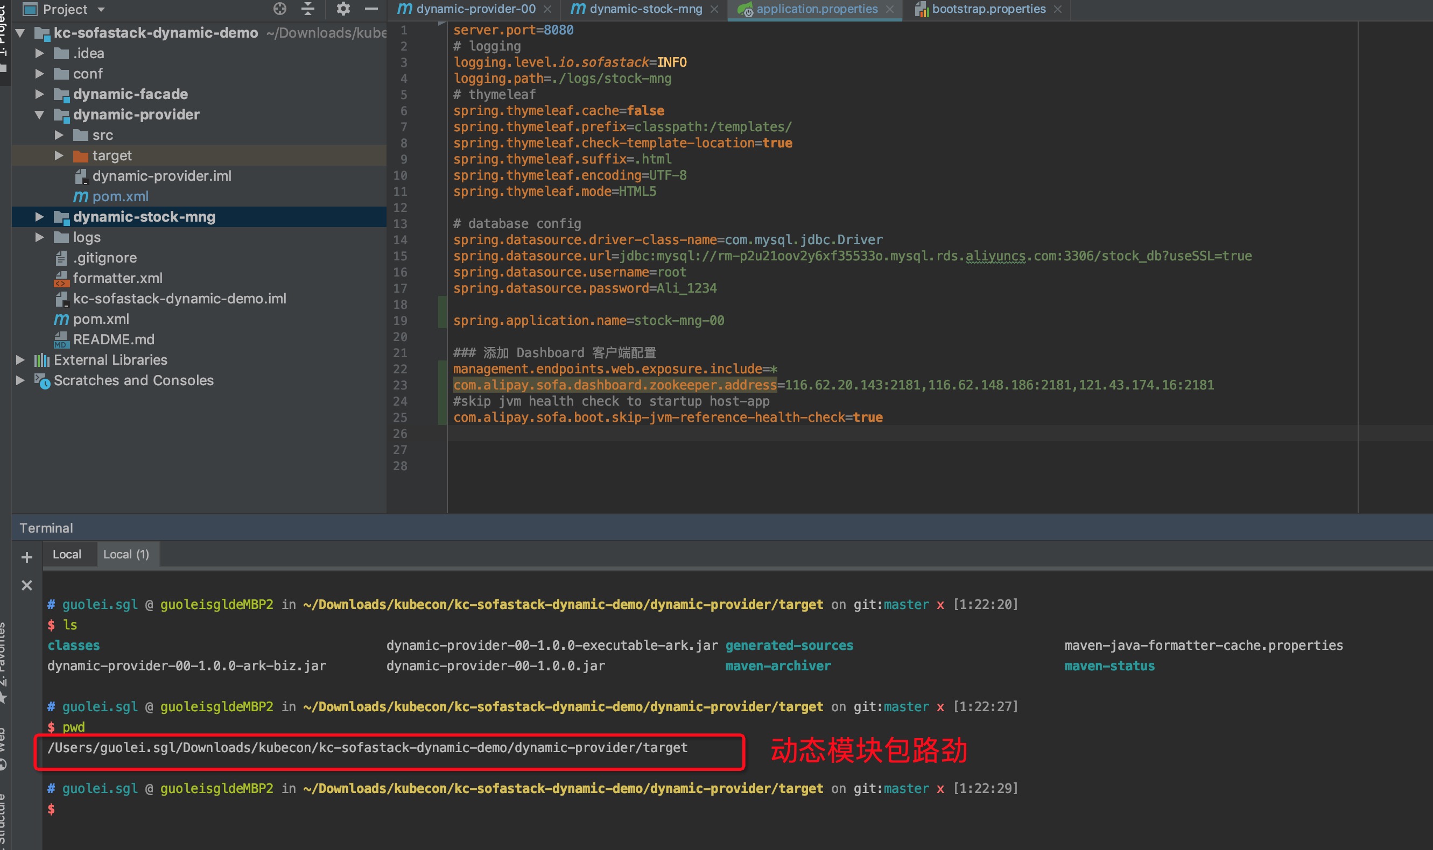
Task: Expand the src folder
Action: pos(59,135)
